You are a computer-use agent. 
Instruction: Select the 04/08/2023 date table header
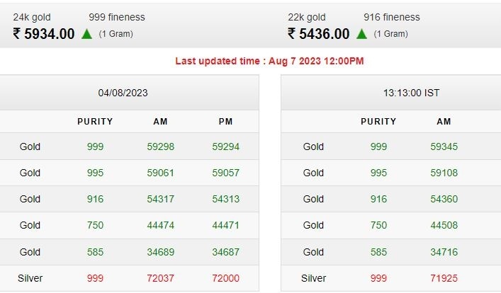tap(123, 93)
